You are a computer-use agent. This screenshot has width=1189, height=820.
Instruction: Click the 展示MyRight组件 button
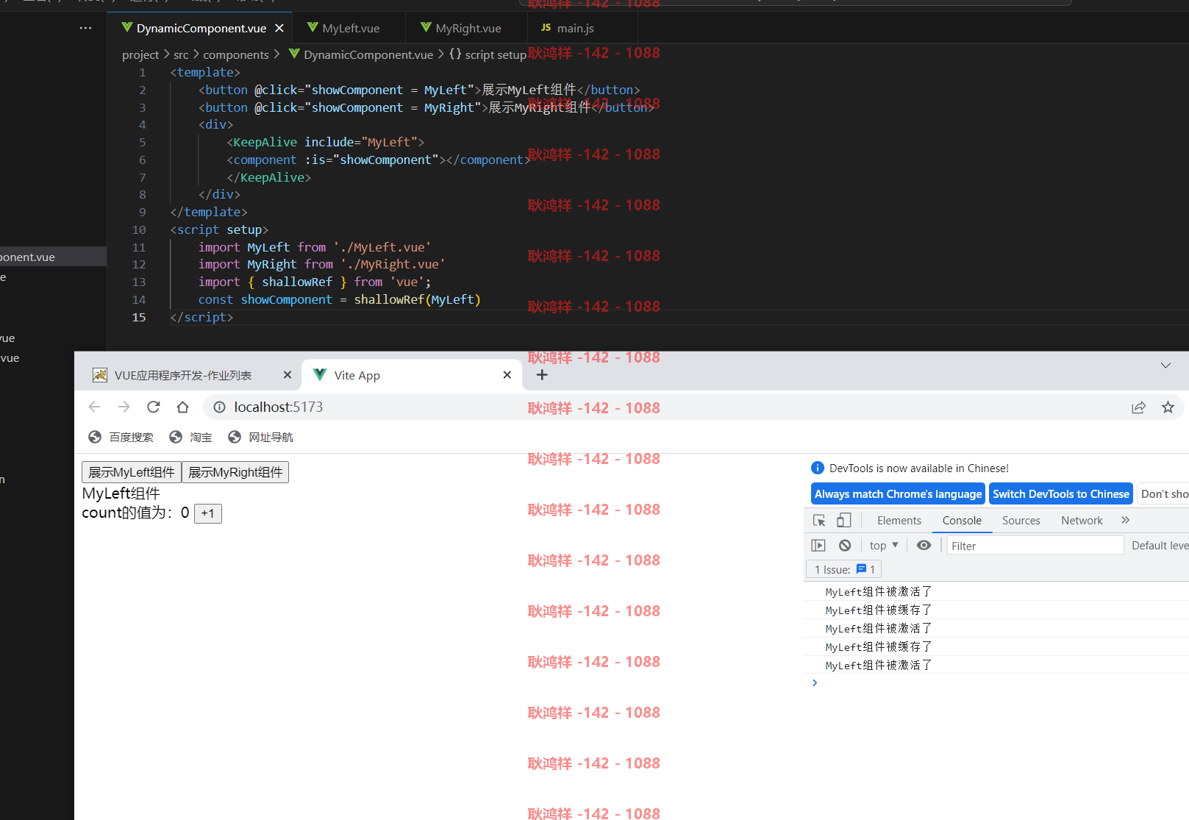click(x=235, y=472)
